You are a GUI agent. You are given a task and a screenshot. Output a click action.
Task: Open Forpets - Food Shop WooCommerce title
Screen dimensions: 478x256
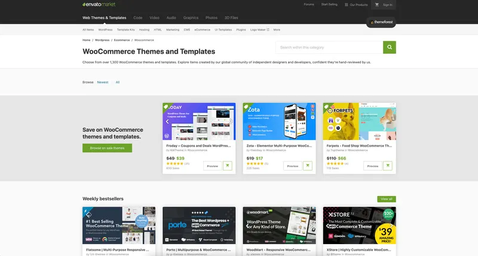click(359, 145)
